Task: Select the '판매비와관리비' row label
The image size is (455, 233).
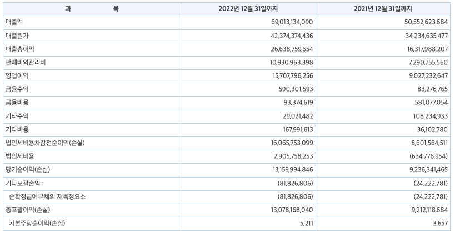Action: (x=26, y=62)
